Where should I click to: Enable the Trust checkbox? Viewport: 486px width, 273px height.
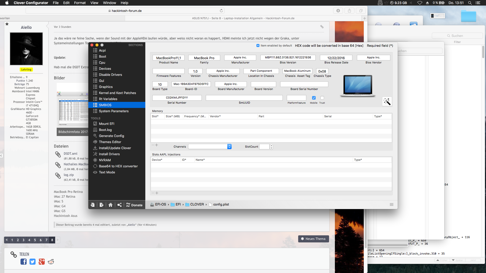tap(322, 98)
